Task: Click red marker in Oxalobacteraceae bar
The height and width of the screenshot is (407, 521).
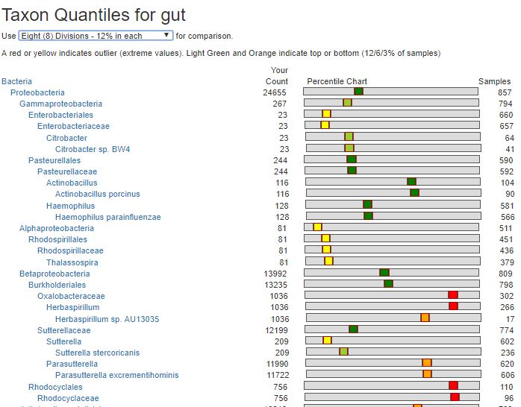Action: tap(453, 295)
